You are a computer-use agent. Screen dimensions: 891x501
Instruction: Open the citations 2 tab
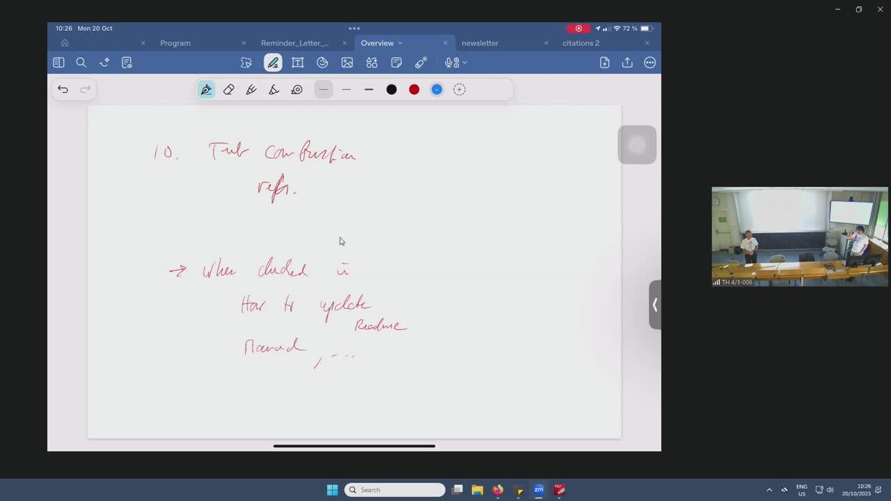pos(581,43)
